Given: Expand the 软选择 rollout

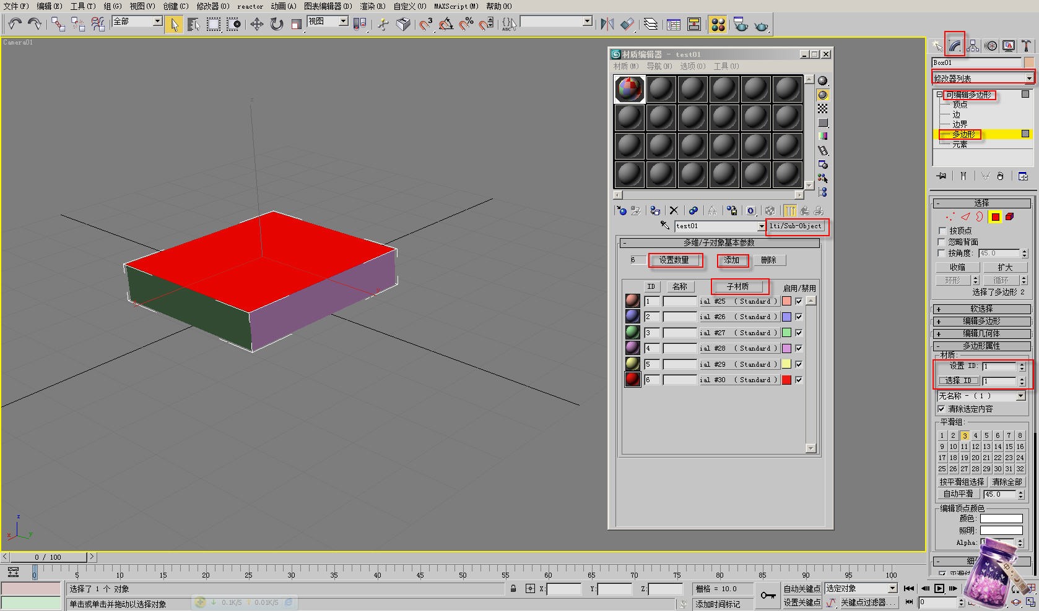Looking at the screenshot, I should 981,309.
